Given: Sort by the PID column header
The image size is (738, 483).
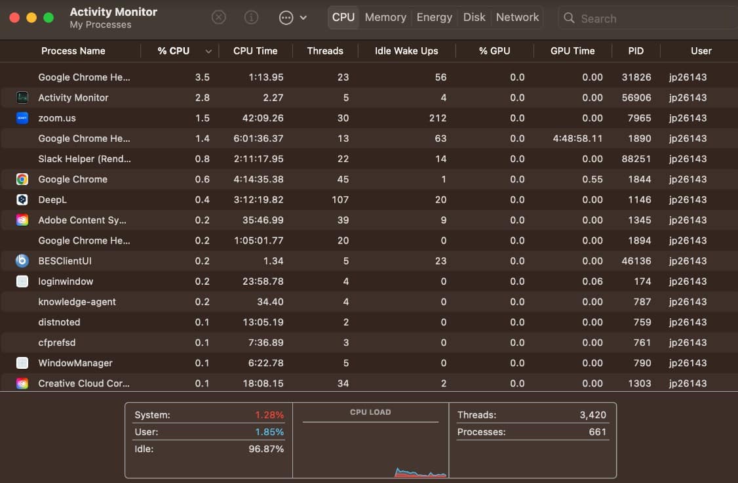Looking at the screenshot, I should pyautogui.click(x=635, y=51).
